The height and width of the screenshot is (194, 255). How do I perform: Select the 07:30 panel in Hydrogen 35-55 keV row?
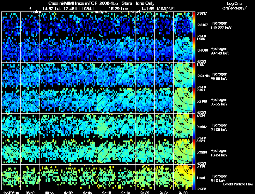(183, 101)
